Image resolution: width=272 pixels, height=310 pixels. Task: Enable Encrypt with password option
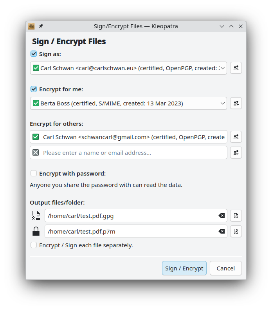tap(34, 173)
